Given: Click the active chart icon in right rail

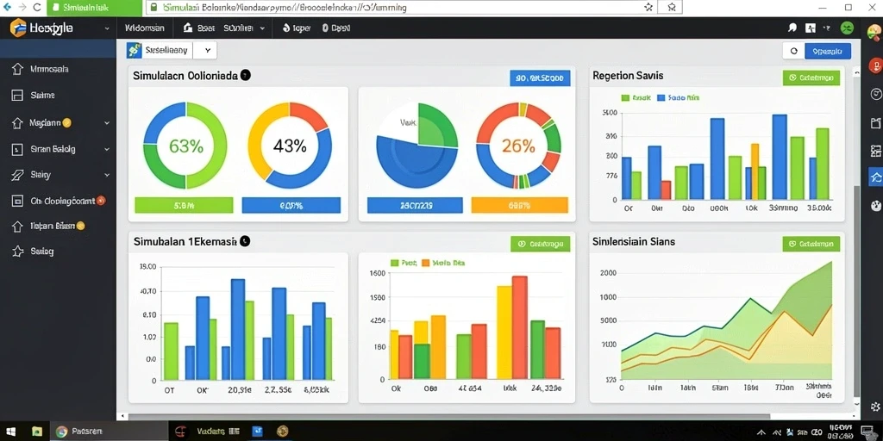Looking at the screenshot, I should coord(876,177).
